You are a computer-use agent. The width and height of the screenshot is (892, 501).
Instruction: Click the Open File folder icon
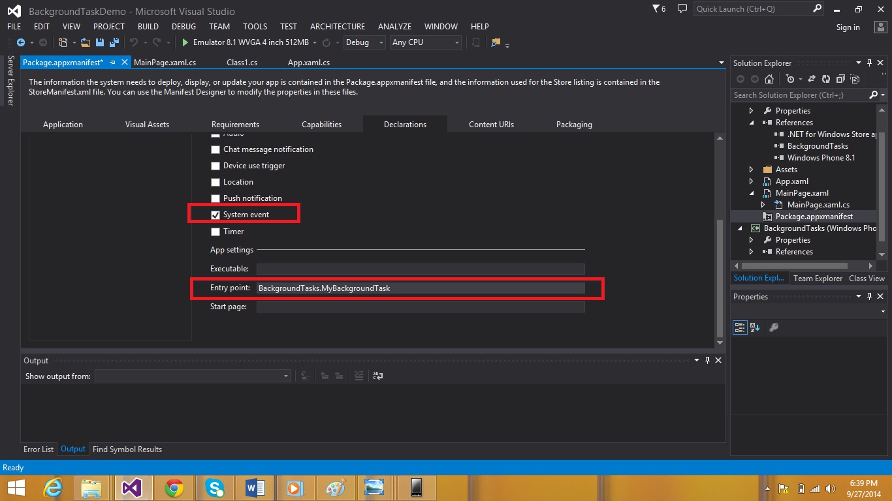86,42
